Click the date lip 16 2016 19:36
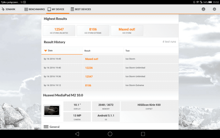The width and height of the screenshot is (220, 138). 52,76
